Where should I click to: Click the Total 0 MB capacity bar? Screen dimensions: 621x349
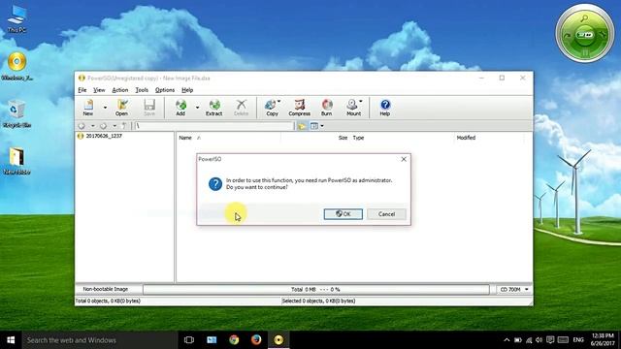point(316,290)
